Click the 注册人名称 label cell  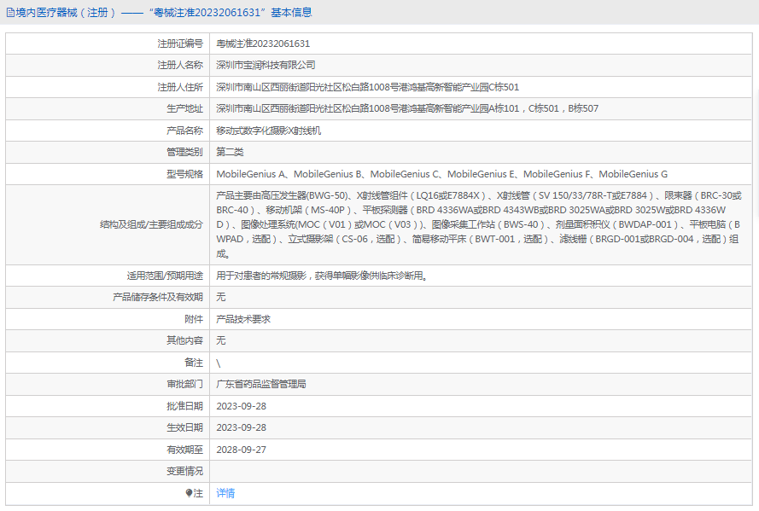point(108,66)
